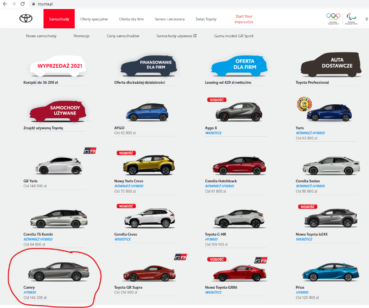Click the Toyota GR Supra model name

(128, 287)
